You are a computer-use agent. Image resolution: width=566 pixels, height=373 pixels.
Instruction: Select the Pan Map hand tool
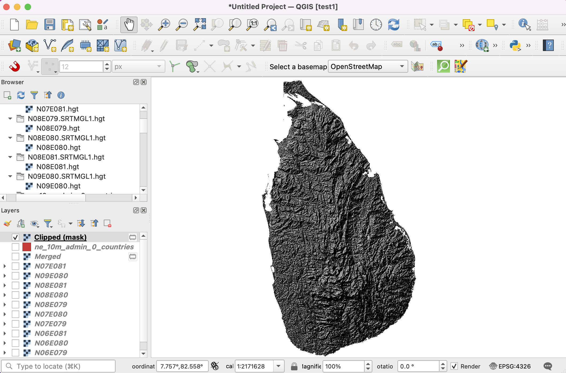129,25
